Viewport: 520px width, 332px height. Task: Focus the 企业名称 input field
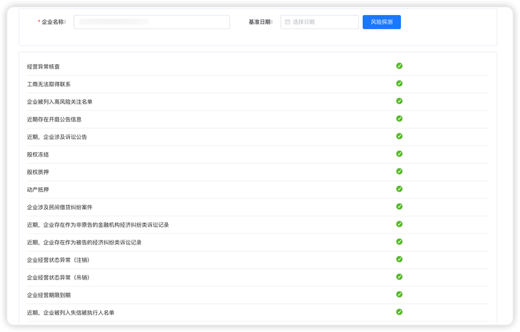click(151, 22)
